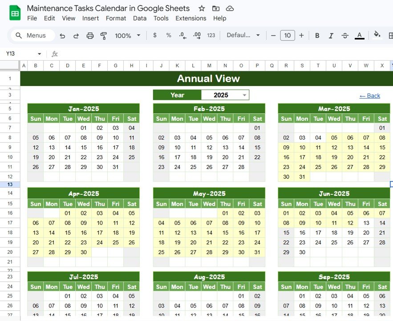Viewport: 393px width, 321px height.
Task: Click the redo arrow
Action: tap(76, 36)
